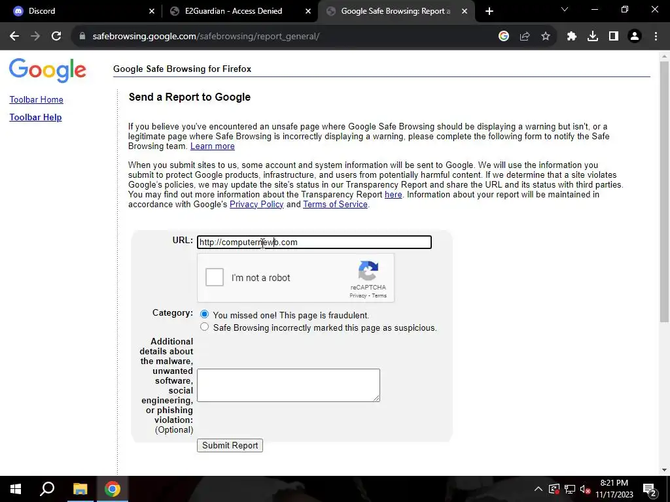The width and height of the screenshot is (670, 502).
Task: Click in the URL input field
Action: tap(314, 242)
